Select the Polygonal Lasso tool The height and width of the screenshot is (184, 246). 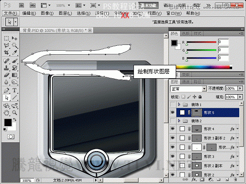tap(6, 45)
